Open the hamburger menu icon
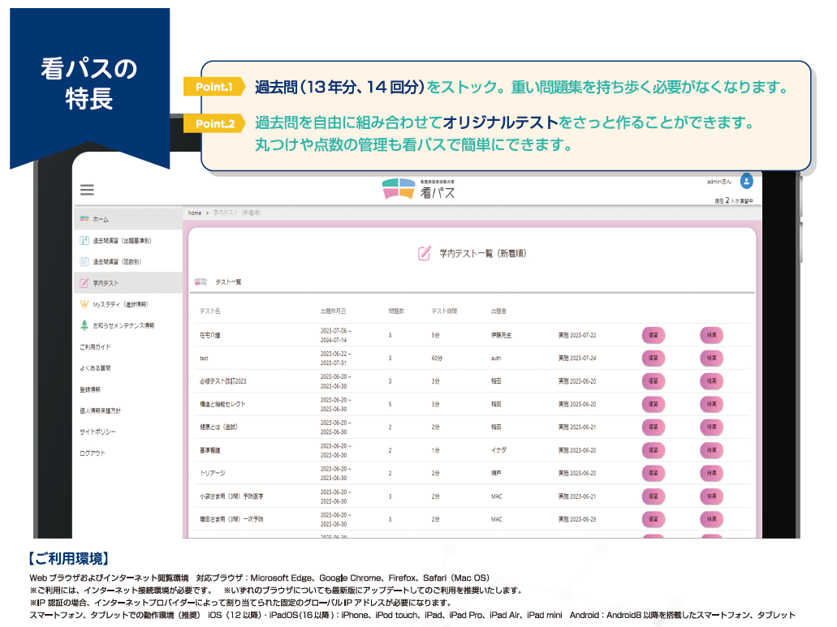Screen dimensions: 837x627 coord(87,190)
